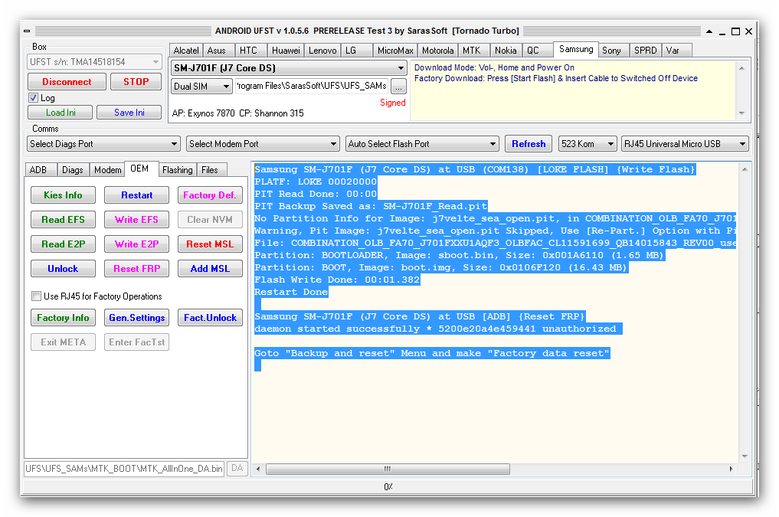The image size is (779, 517).
Task: Open the Motorola tab
Action: coord(437,50)
